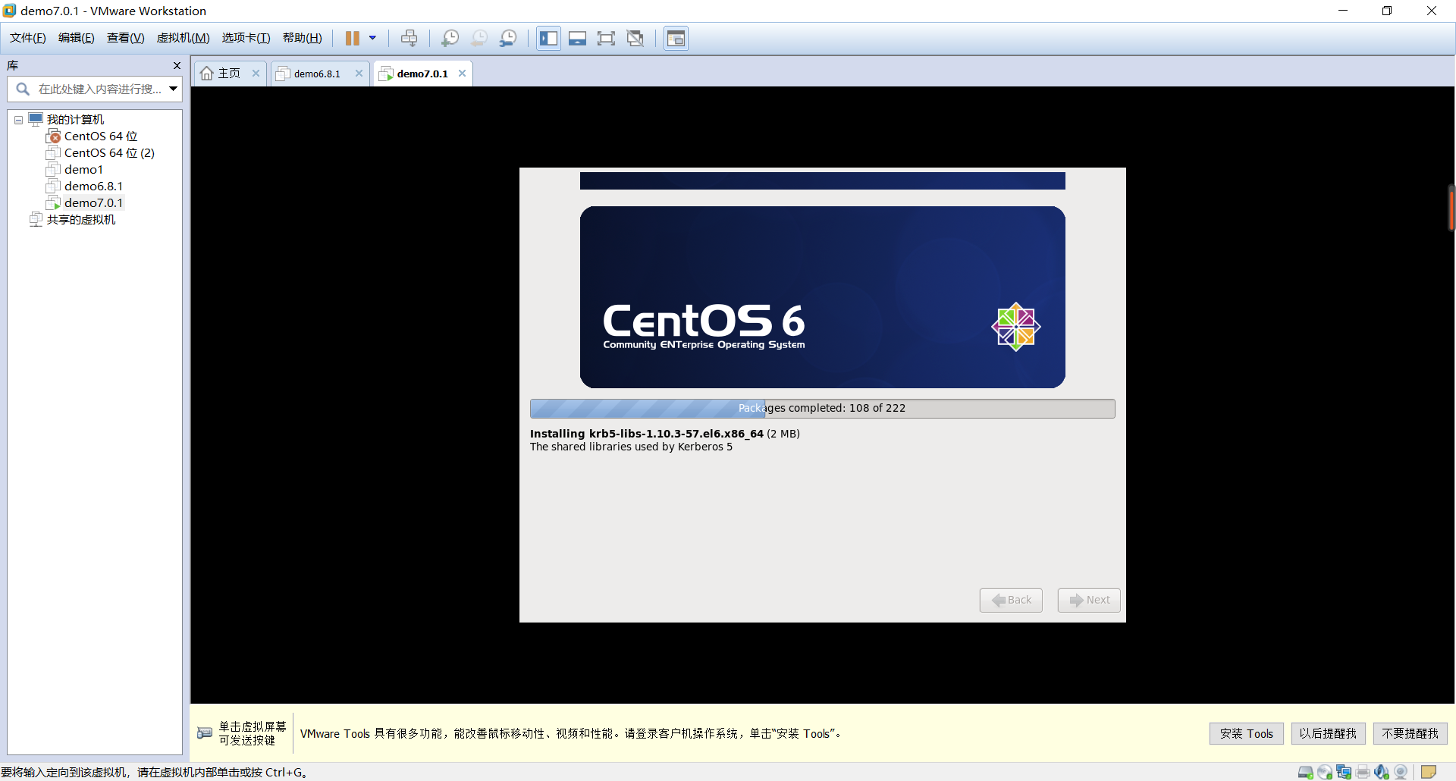Open the 选项卡(T) menu
1456x781 pixels.
click(x=246, y=38)
